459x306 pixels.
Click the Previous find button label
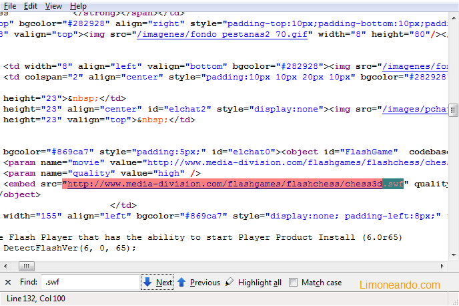(205, 283)
